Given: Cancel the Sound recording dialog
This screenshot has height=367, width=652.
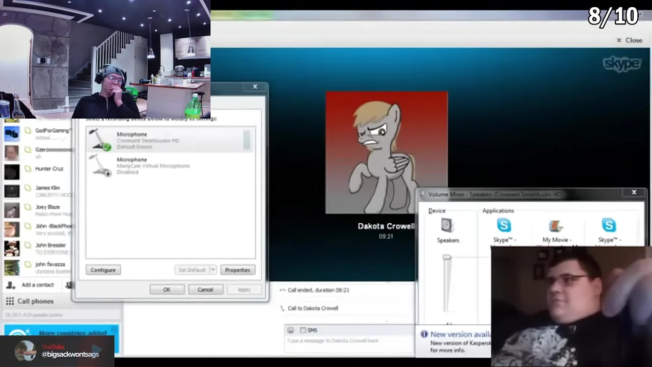Looking at the screenshot, I should (x=205, y=290).
